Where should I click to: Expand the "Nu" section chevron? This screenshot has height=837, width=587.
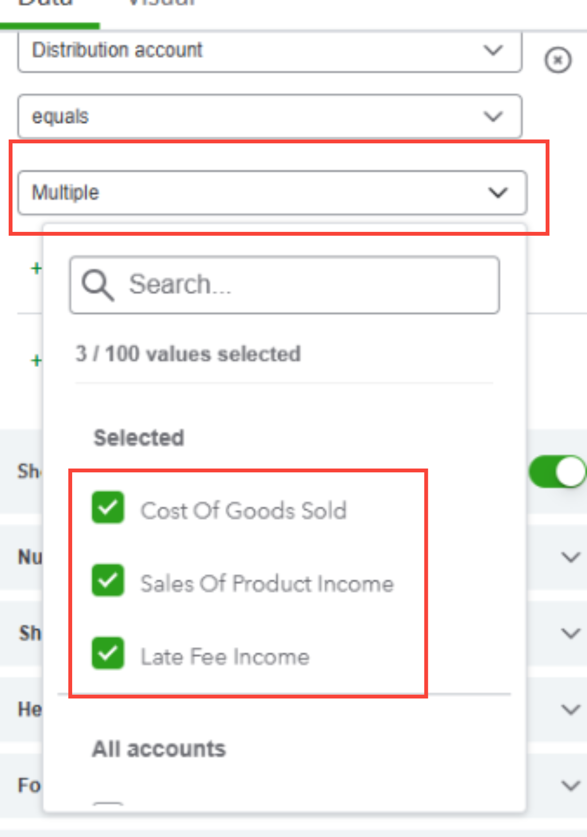click(571, 558)
